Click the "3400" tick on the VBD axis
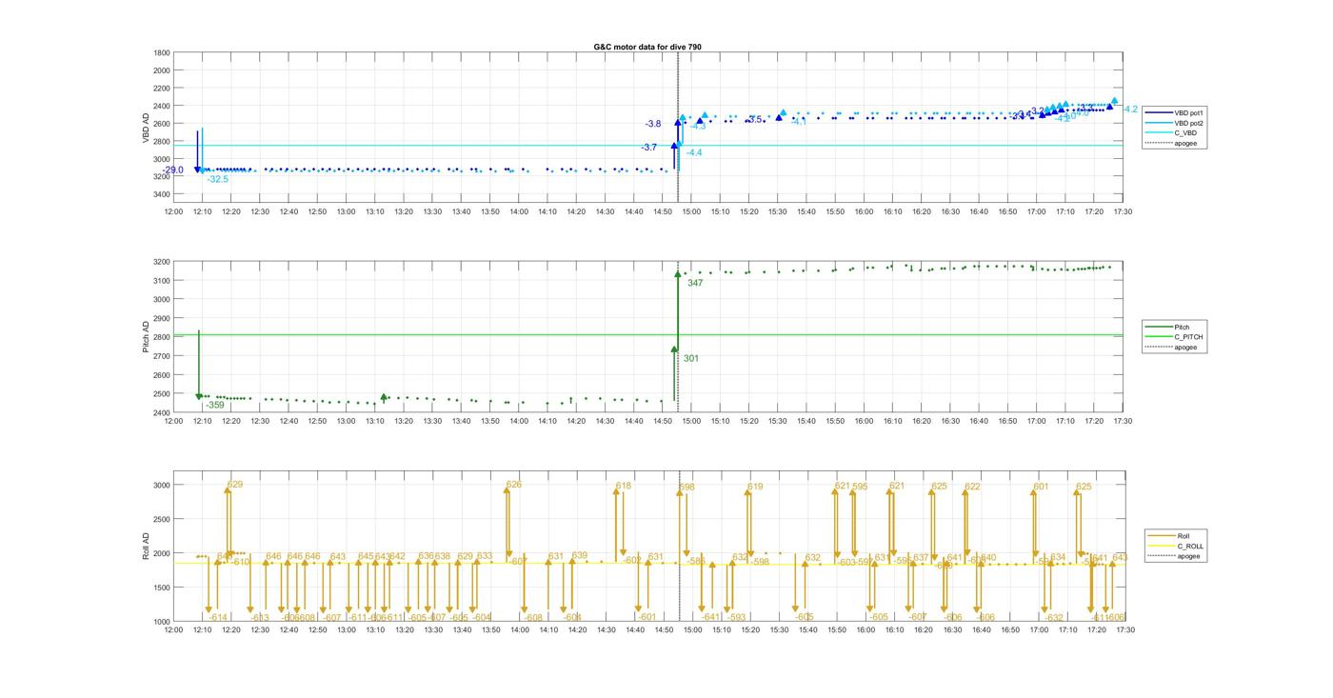The height and width of the screenshot is (698, 1333). (161, 194)
